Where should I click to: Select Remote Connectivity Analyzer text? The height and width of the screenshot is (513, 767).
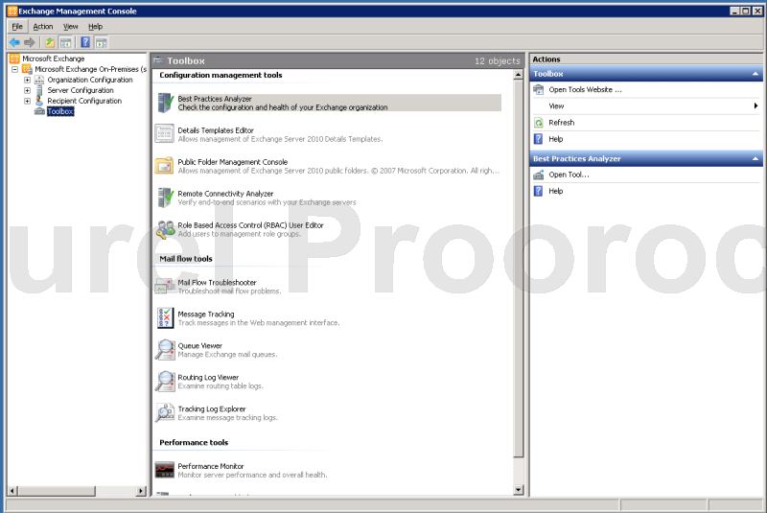(x=225, y=194)
